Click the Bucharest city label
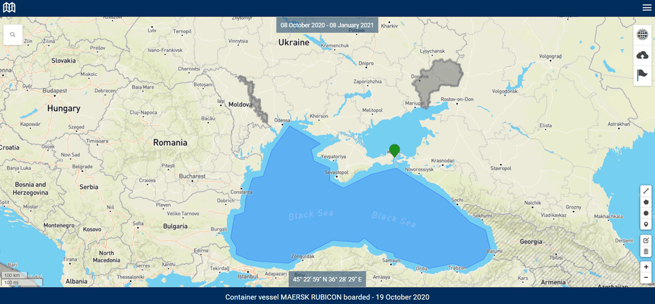Screen dimensions: 655x304 pos(192,177)
